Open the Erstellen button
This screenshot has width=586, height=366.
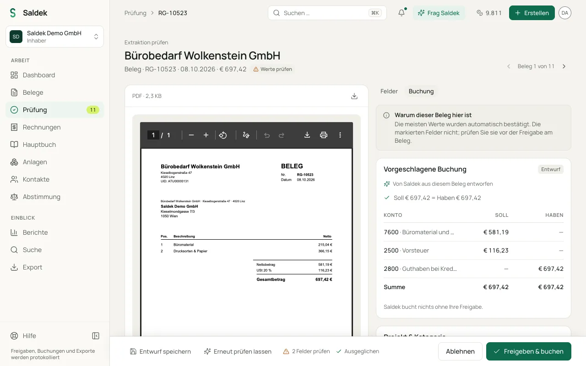click(532, 13)
